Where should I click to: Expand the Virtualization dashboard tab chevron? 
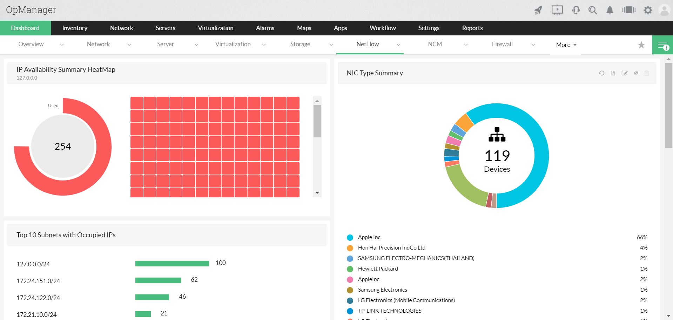coord(264,45)
